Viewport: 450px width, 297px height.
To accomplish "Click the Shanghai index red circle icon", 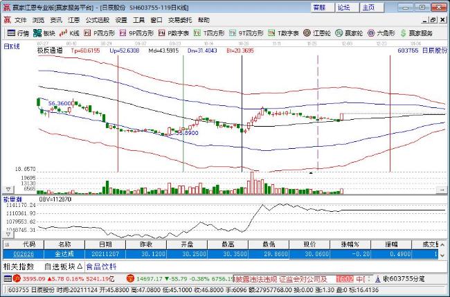I will pyautogui.click(x=17, y=278).
